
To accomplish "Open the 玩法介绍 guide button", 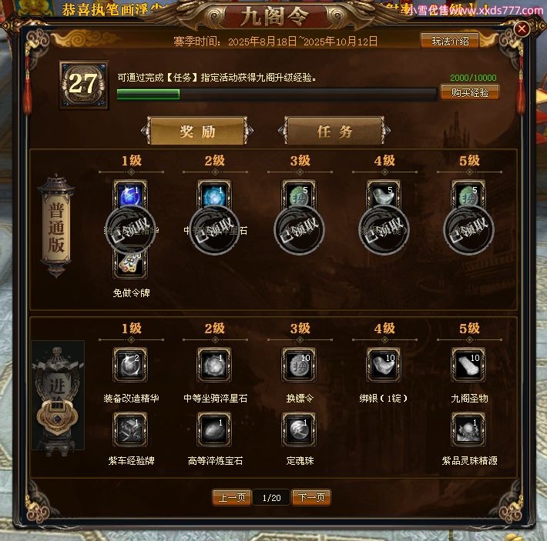I will point(450,41).
